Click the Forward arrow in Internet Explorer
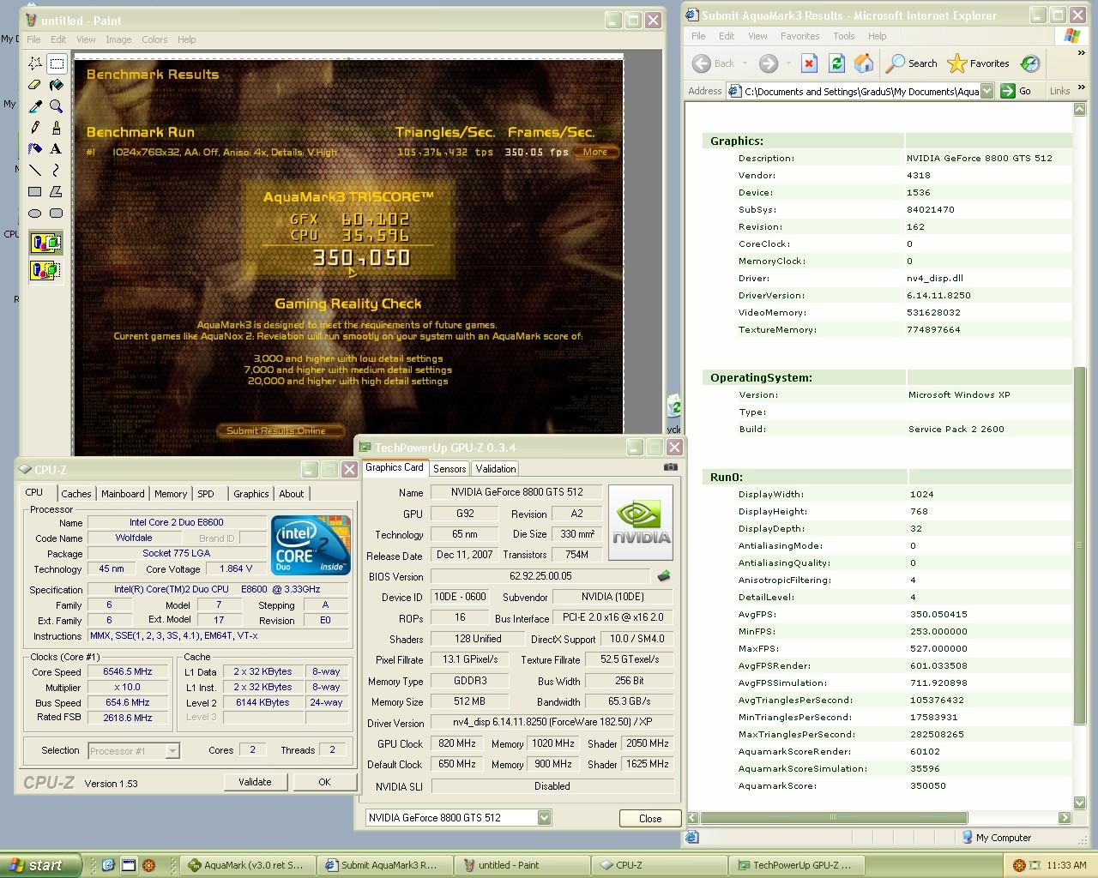Viewport: 1098px width, 878px height. (769, 63)
